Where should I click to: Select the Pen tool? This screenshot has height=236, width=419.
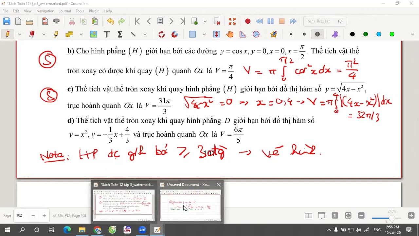[x=7, y=34]
